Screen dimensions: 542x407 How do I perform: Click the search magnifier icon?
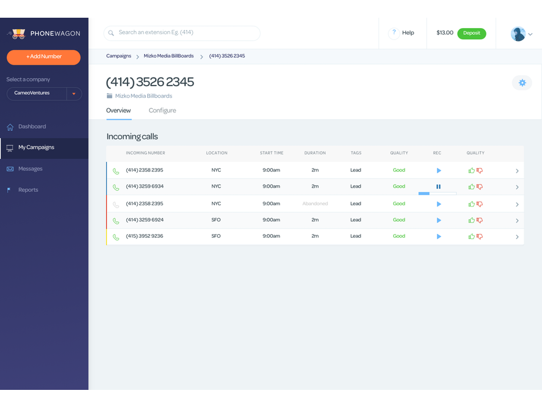pyautogui.click(x=111, y=33)
